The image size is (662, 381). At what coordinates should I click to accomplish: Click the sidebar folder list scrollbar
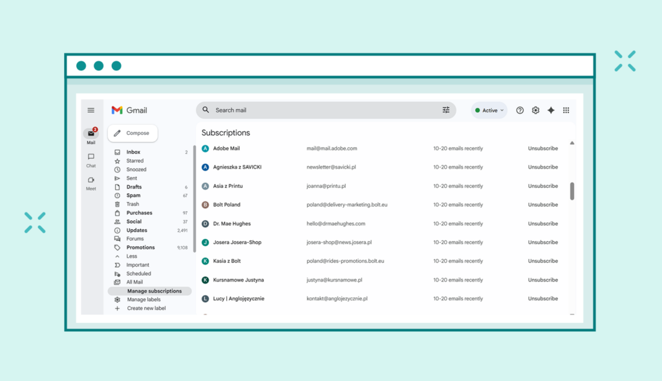(194, 198)
